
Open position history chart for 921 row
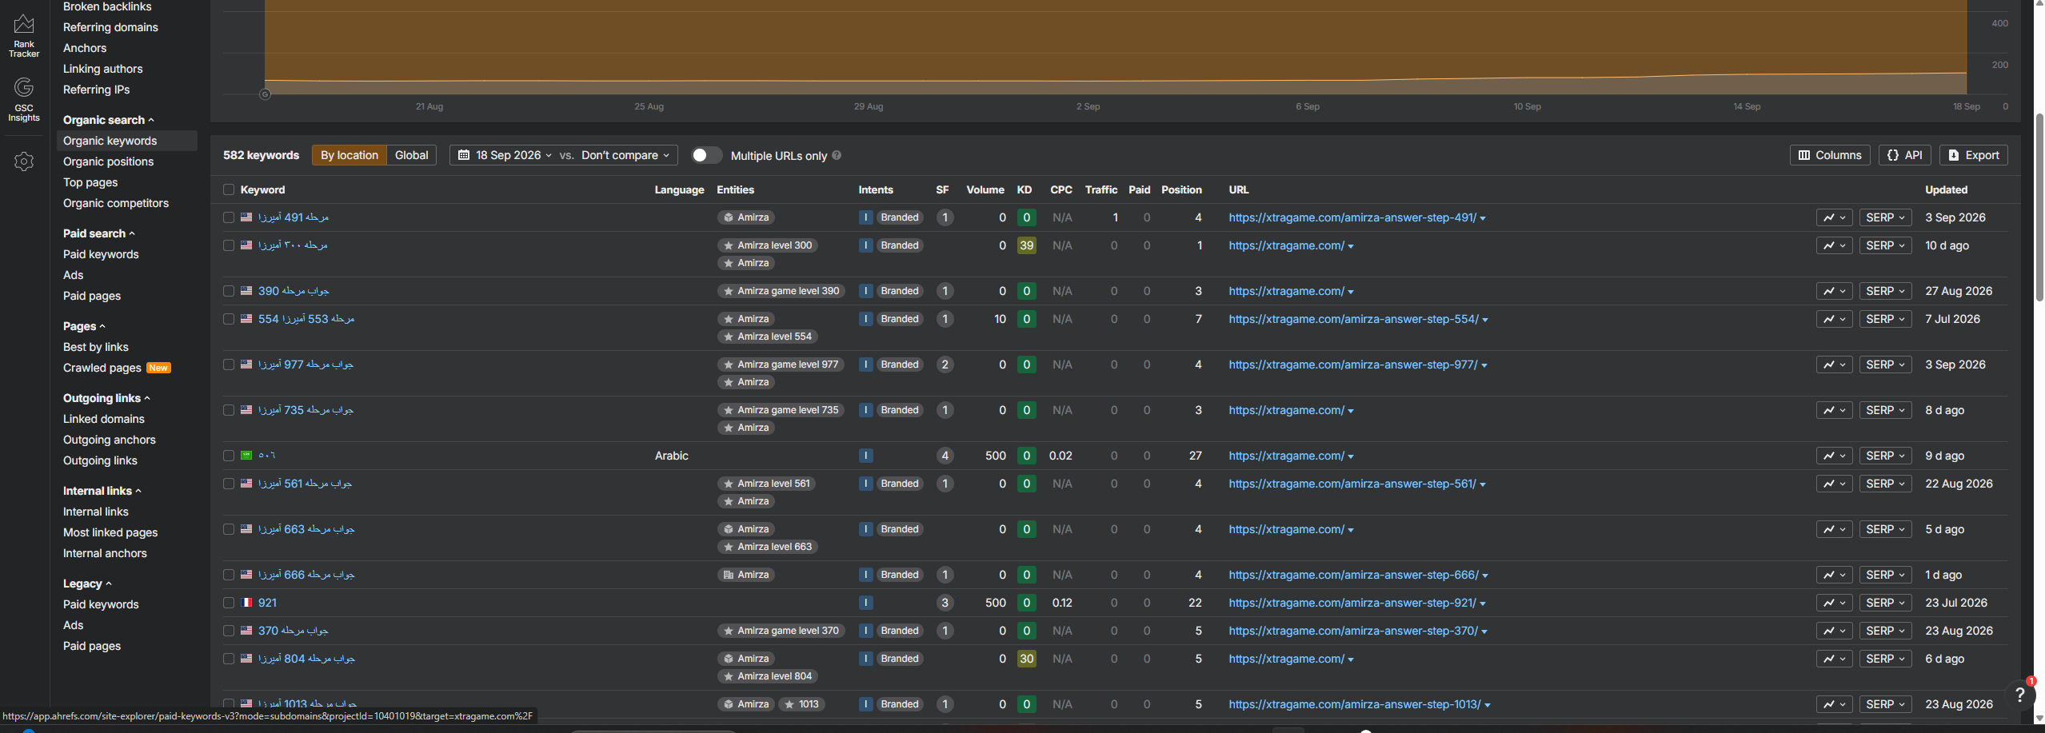pos(1834,603)
